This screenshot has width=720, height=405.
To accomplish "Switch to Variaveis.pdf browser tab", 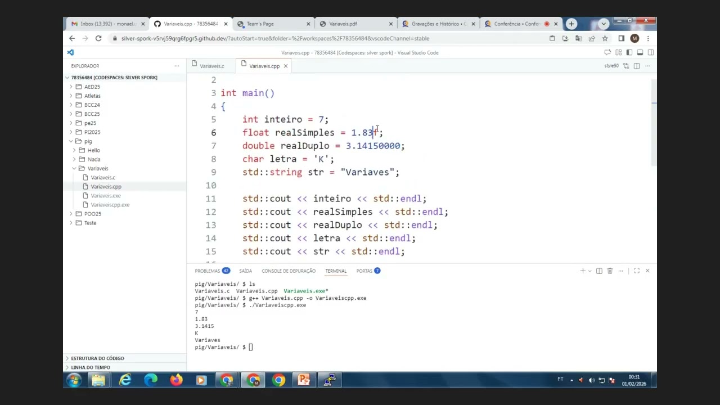I will click(355, 24).
